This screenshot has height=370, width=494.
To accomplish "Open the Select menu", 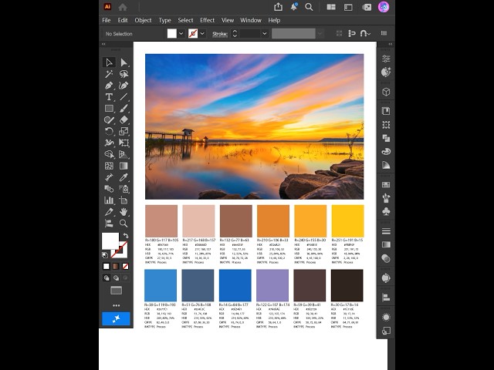I will point(185,20).
